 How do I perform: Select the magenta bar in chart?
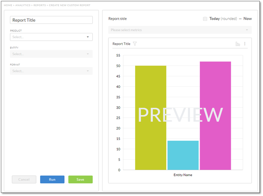tap(215, 116)
